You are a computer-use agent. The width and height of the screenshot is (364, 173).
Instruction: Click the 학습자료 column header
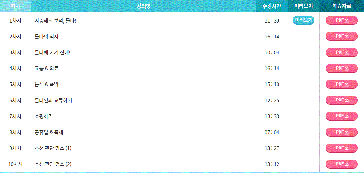point(342,6)
